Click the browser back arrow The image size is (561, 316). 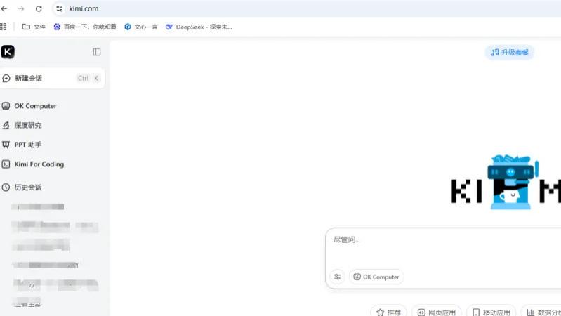coord(4,8)
